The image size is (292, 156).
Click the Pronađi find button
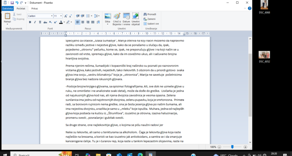coord(149,14)
